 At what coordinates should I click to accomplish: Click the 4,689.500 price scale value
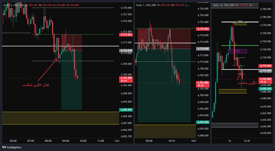pyautogui.click(x=126, y=116)
